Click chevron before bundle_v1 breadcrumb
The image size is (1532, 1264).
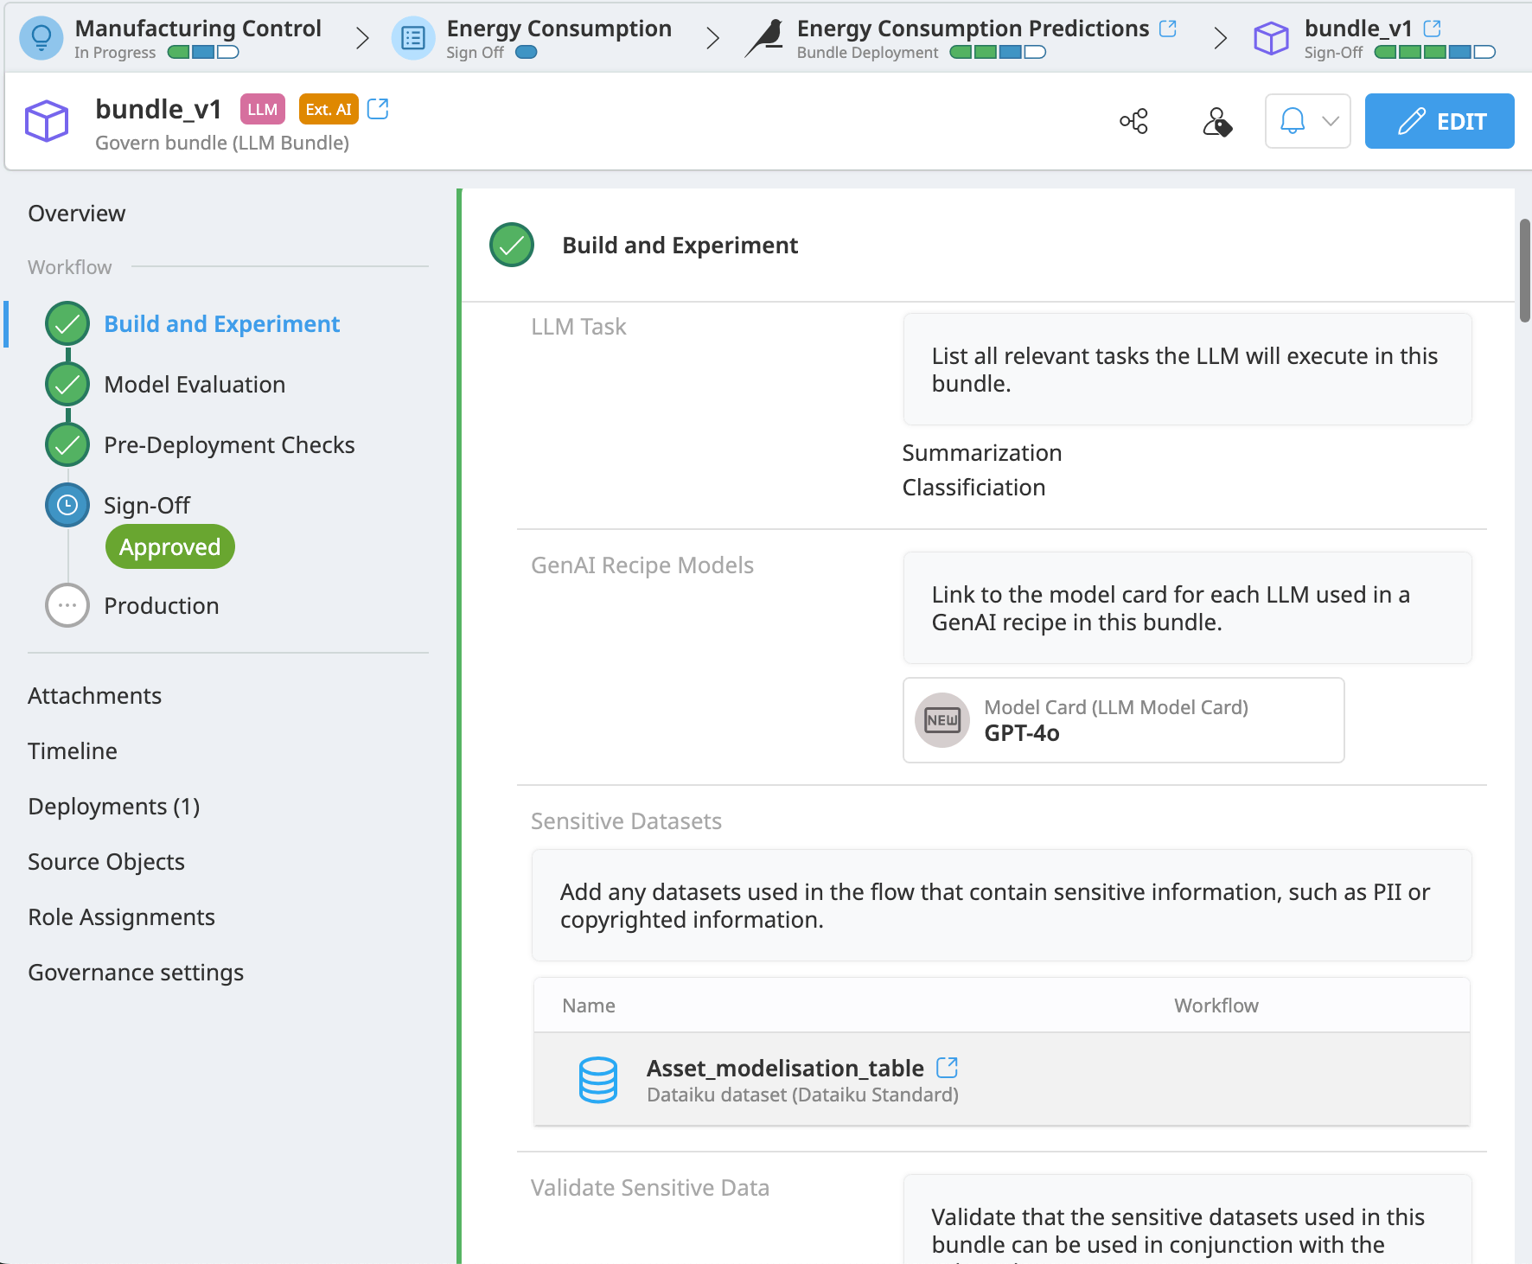1220,39
